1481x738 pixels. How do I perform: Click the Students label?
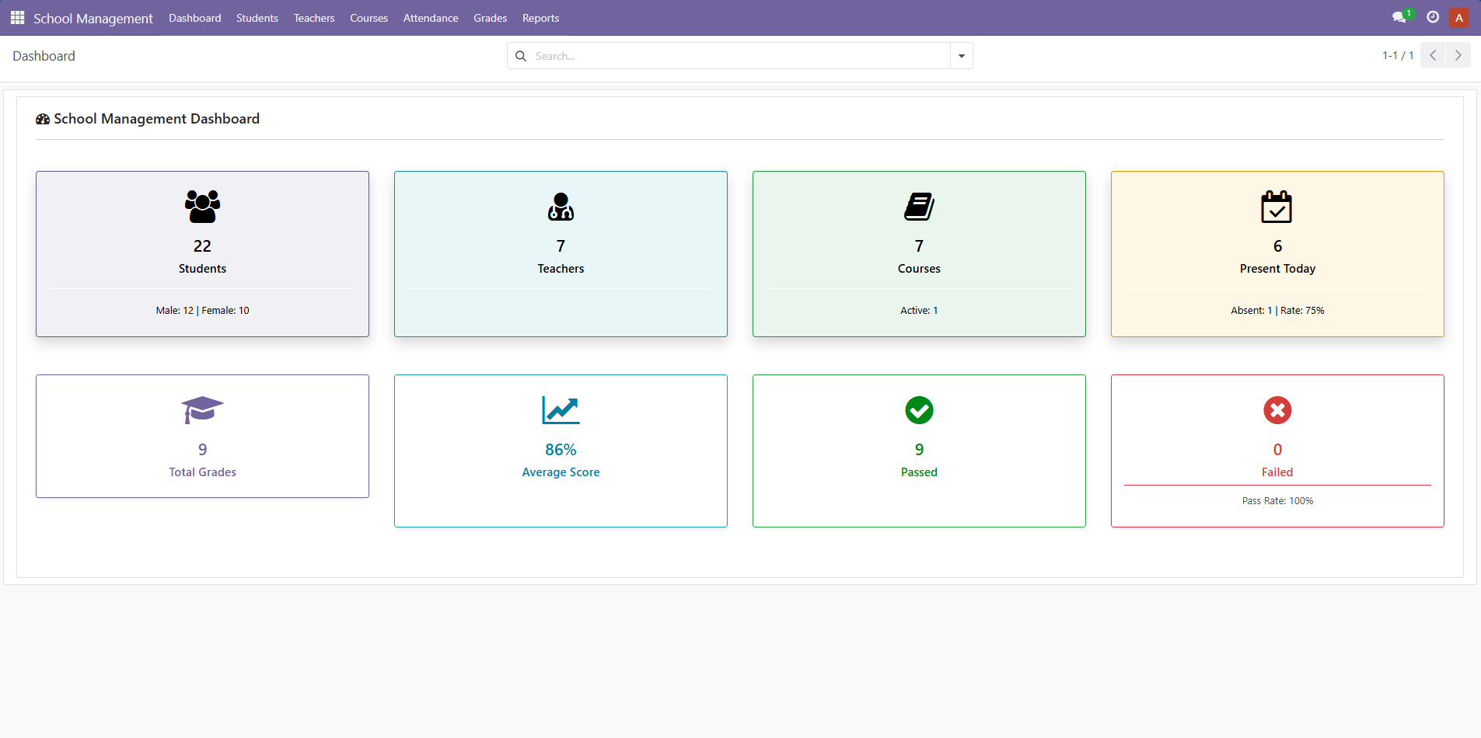tap(202, 268)
